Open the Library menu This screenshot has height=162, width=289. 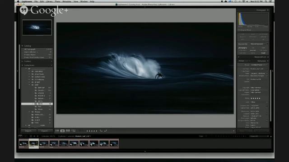(49, 1)
